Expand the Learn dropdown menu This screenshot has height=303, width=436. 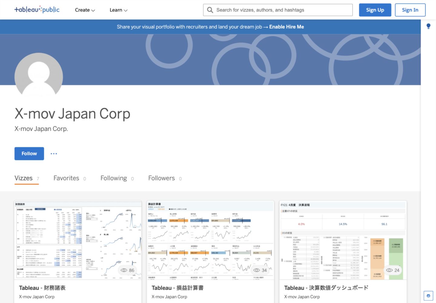118,10
